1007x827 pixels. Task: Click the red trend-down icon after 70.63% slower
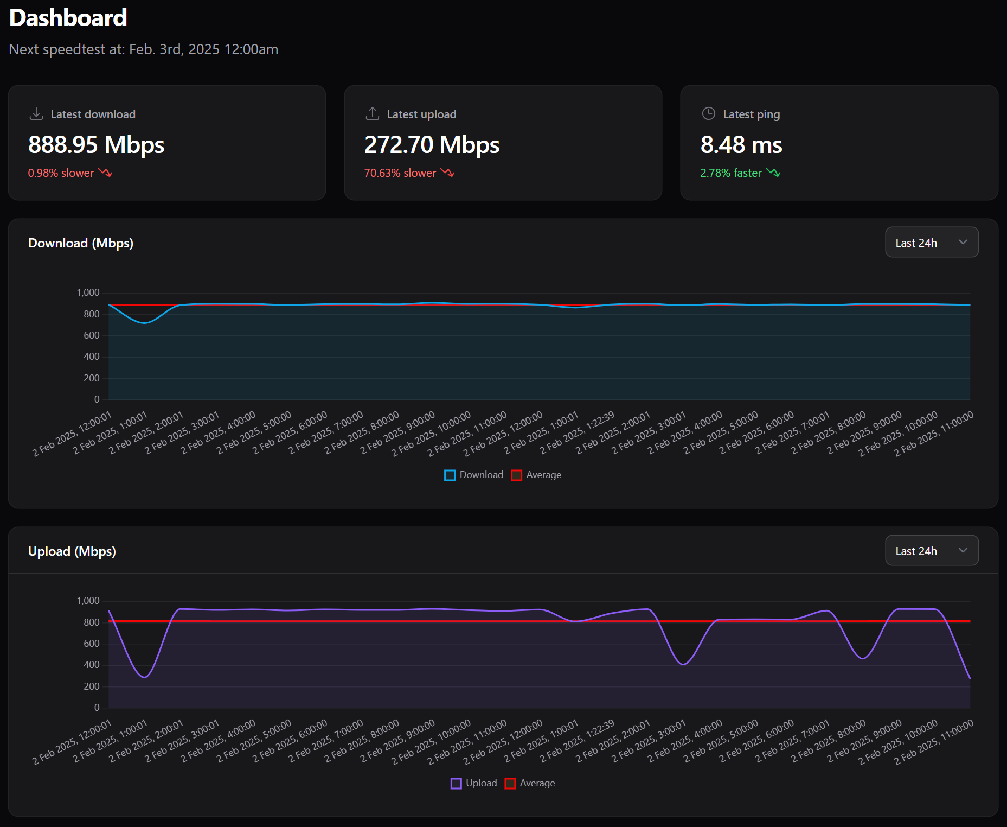tap(447, 173)
